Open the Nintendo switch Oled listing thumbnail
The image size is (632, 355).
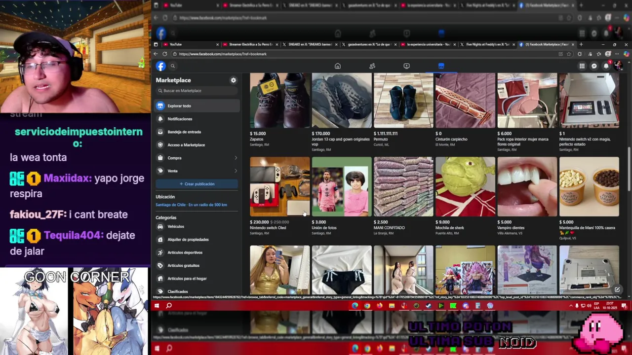(x=280, y=187)
